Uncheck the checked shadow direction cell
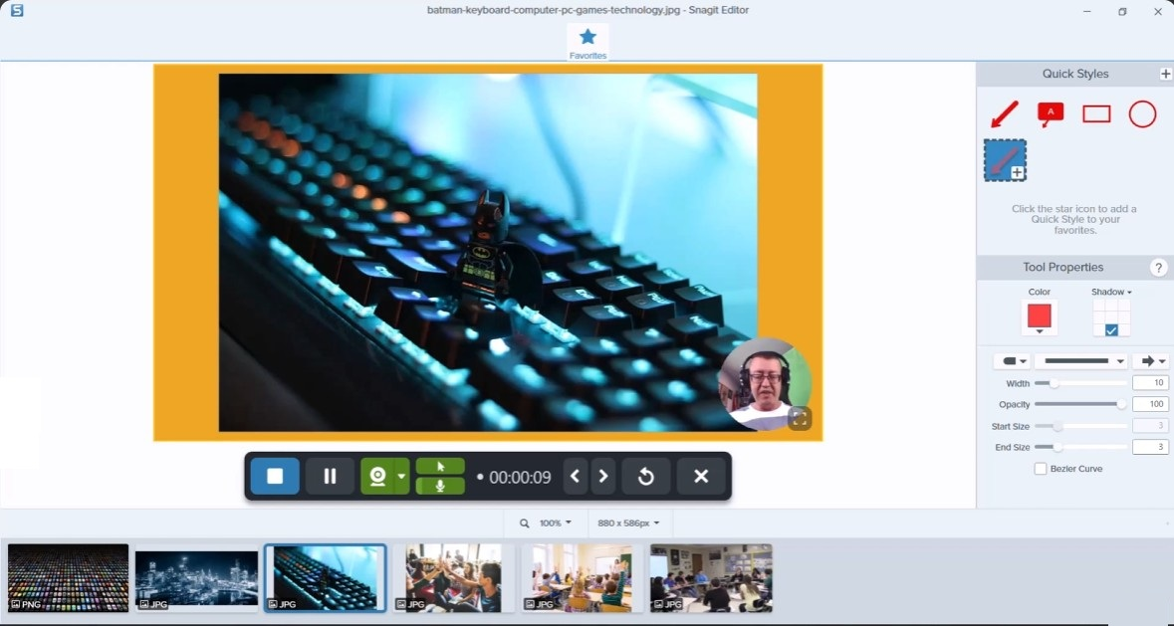The image size is (1174, 626). coord(1112,329)
